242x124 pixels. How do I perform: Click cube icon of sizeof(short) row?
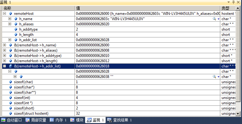click(x=11, y=108)
